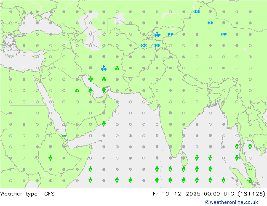Click the shower symbol at the Persian Gulf's northern head

pos(91,79)
